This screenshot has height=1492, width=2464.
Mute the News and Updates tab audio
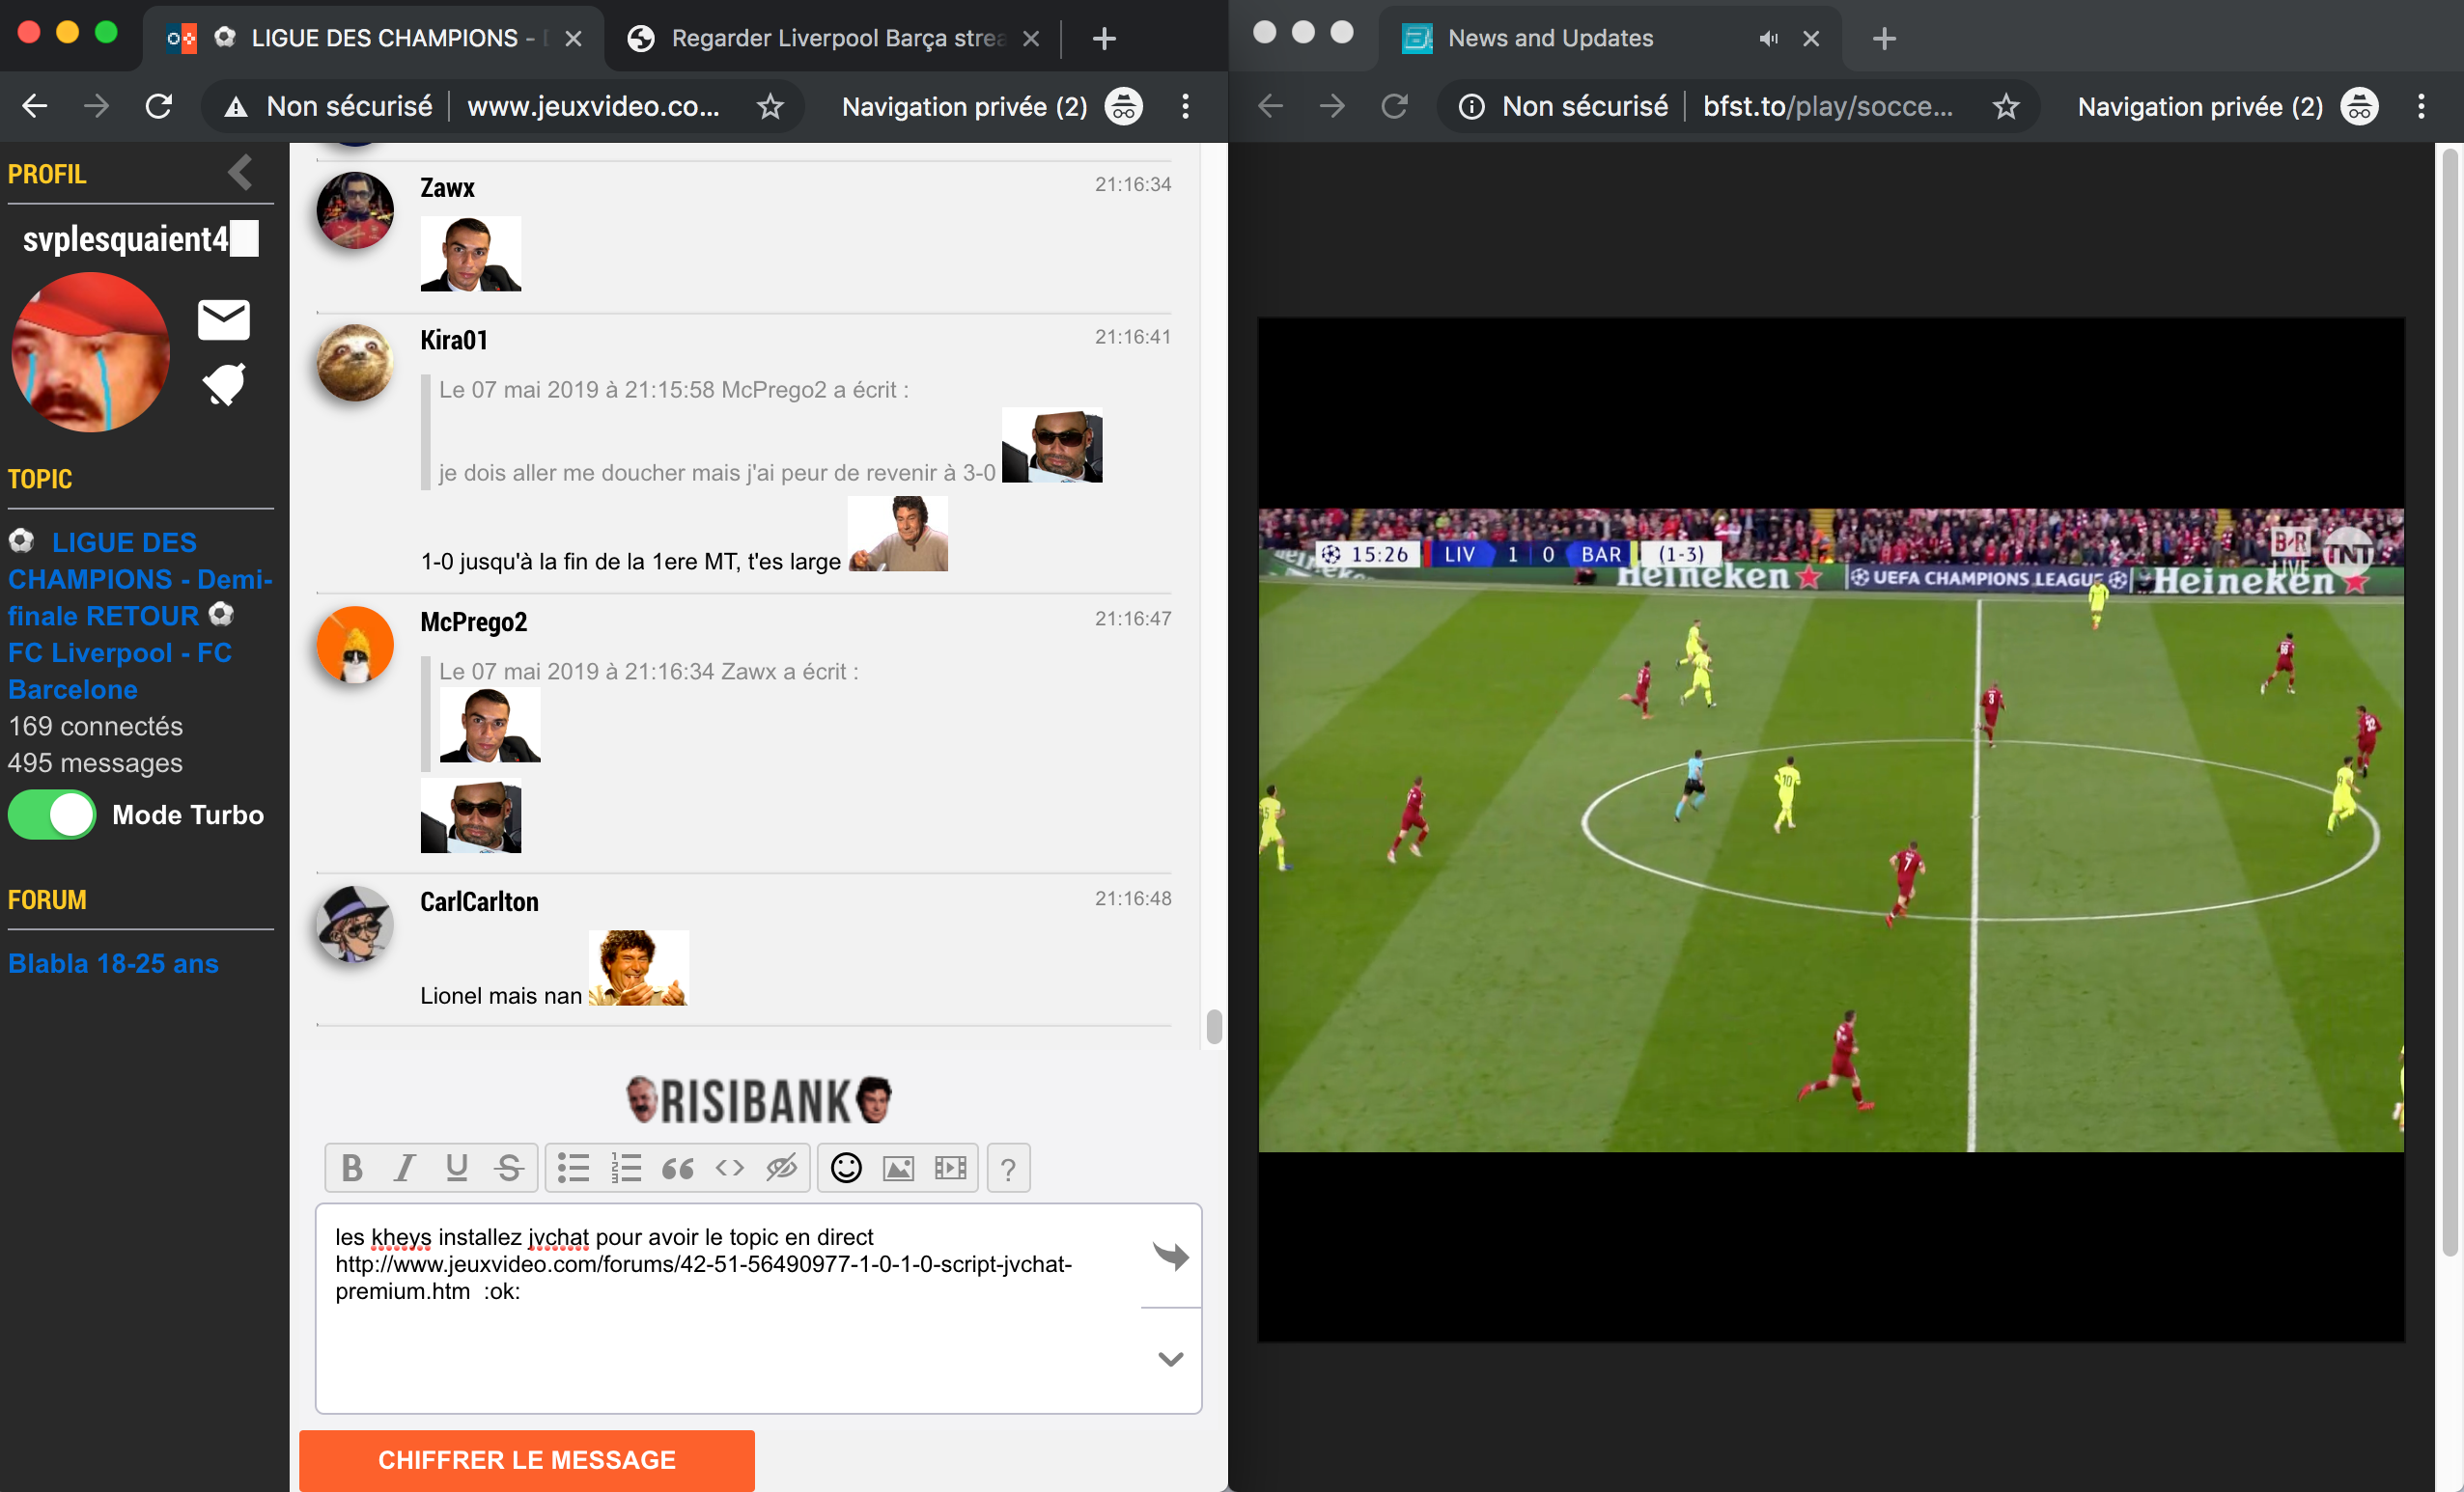(1769, 38)
